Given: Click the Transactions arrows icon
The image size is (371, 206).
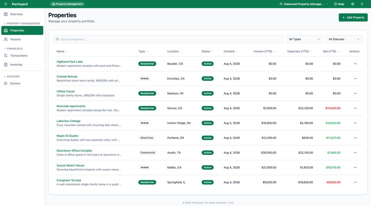Looking at the screenshot, I should pos(6,55).
